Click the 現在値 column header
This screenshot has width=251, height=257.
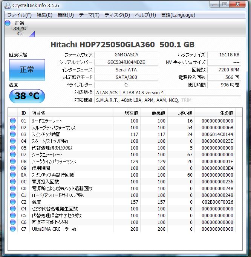[x=127, y=113]
